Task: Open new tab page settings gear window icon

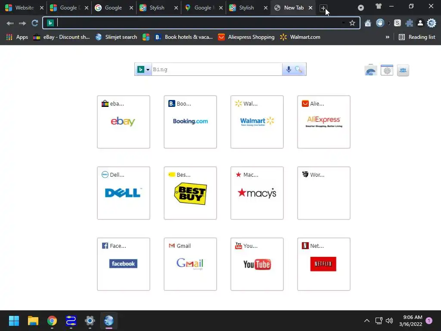Action: point(387,70)
